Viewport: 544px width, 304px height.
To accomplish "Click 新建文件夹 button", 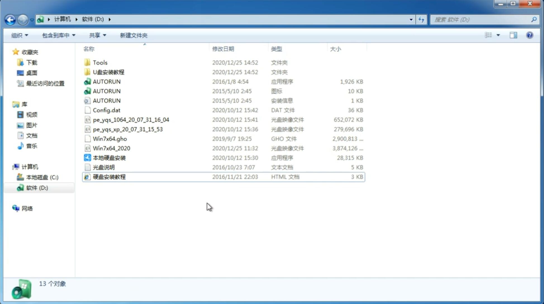I will 134,35.
